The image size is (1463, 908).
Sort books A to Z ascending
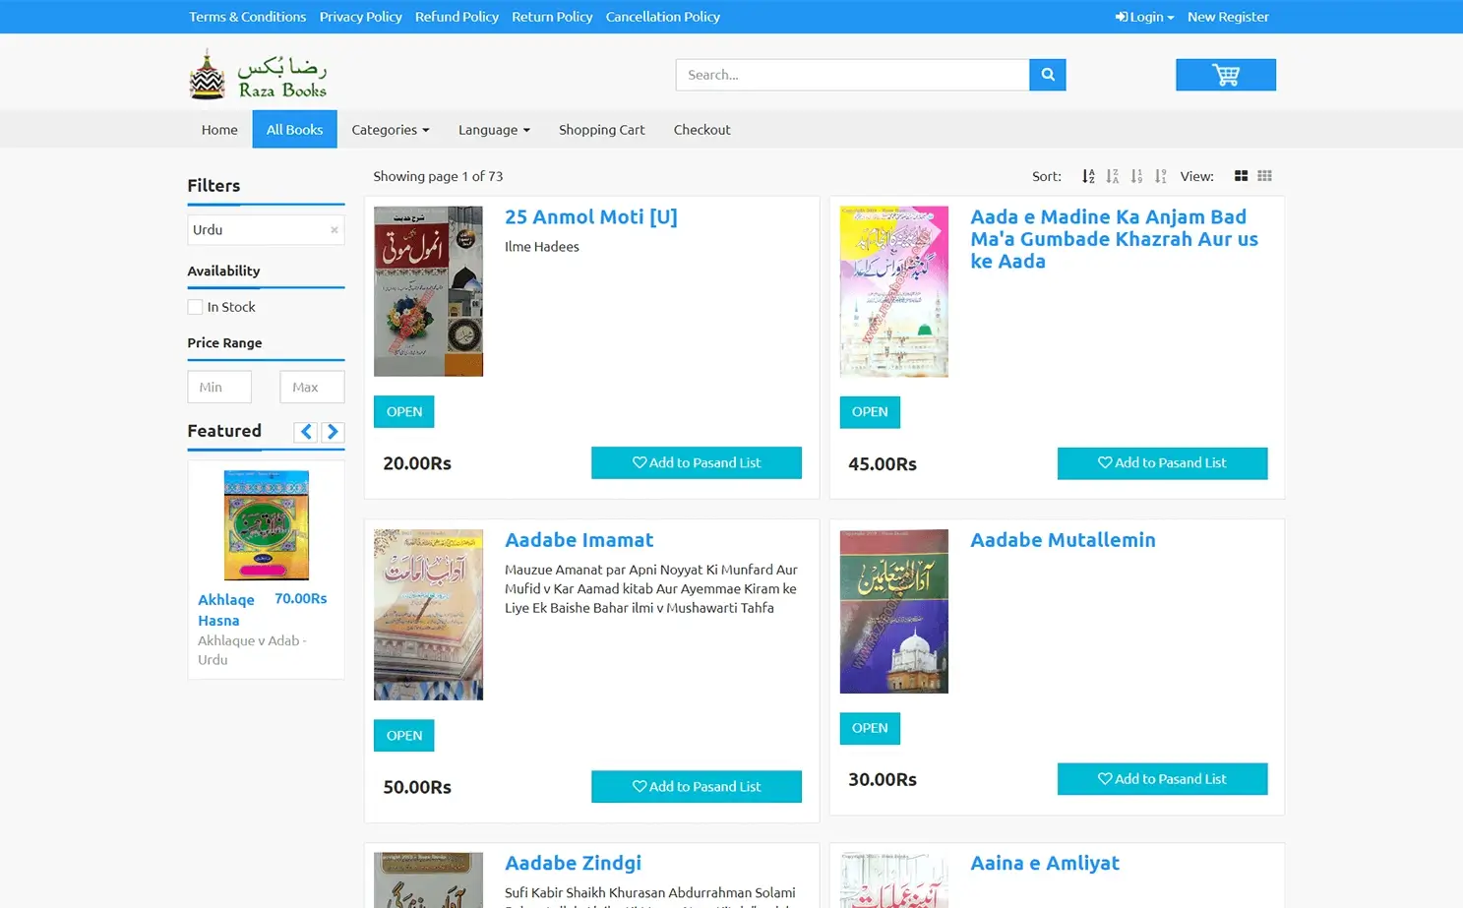pos(1088,176)
